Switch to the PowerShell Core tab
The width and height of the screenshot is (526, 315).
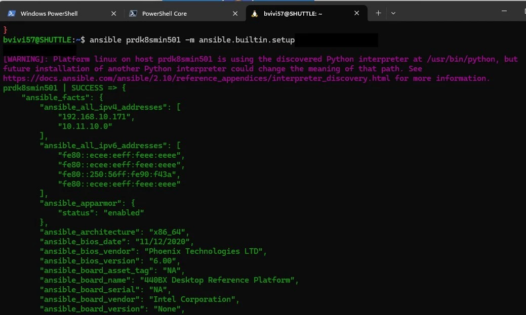click(x=164, y=14)
